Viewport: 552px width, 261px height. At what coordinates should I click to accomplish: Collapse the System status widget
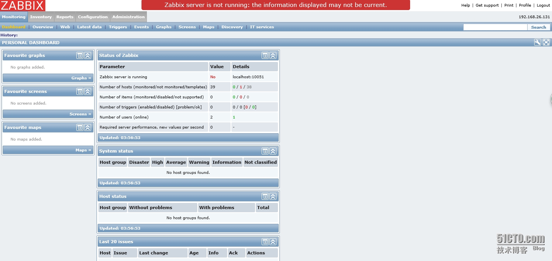pyautogui.click(x=273, y=151)
